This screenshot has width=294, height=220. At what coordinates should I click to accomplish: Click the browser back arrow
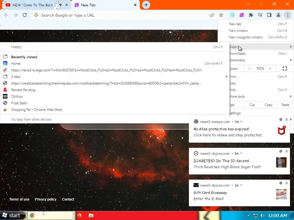click(x=6, y=15)
